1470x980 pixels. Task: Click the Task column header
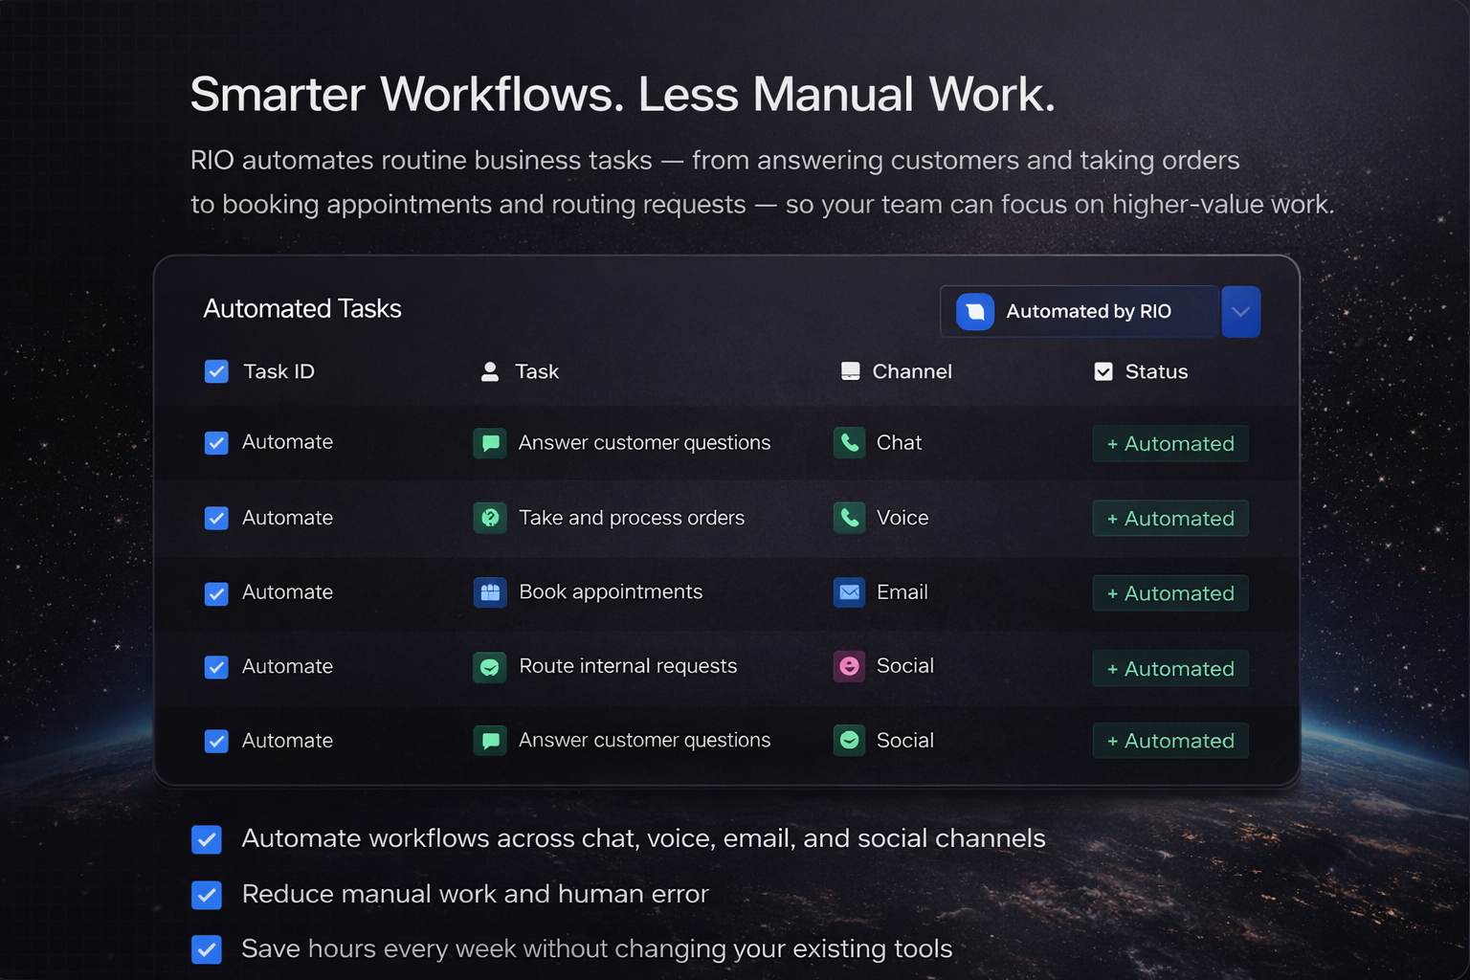click(x=536, y=371)
